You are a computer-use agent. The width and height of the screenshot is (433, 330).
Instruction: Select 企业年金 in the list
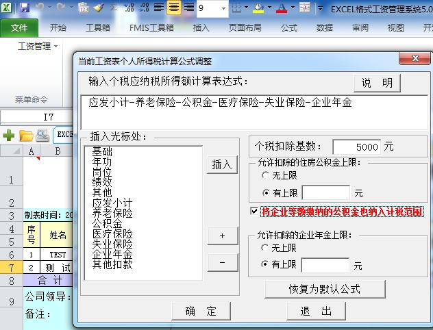pyautogui.click(x=112, y=254)
